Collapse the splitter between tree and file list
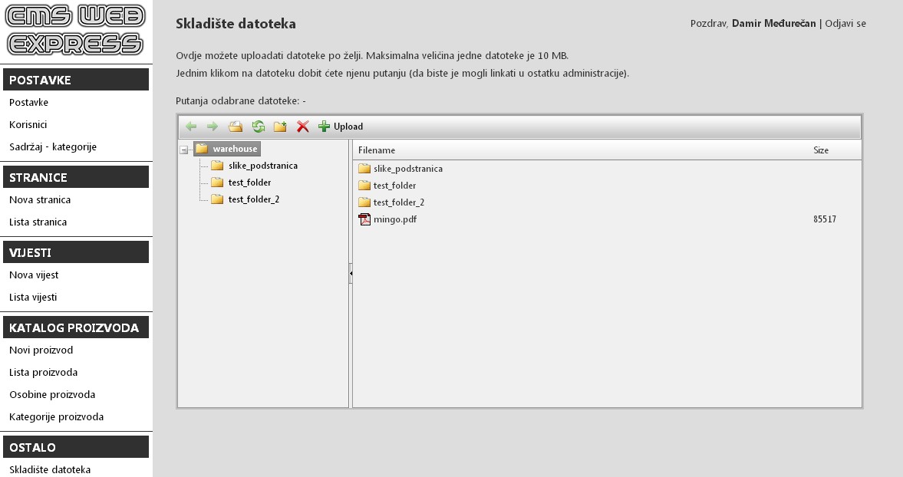Image resolution: width=903 pixels, height=477 pixels. coord(351,272)
